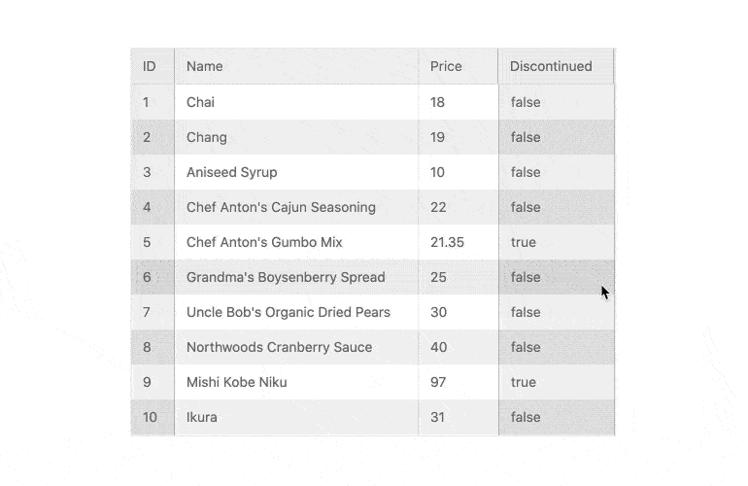Select the price cell showing 97
The image size is (748, 486).
[438, 382]
